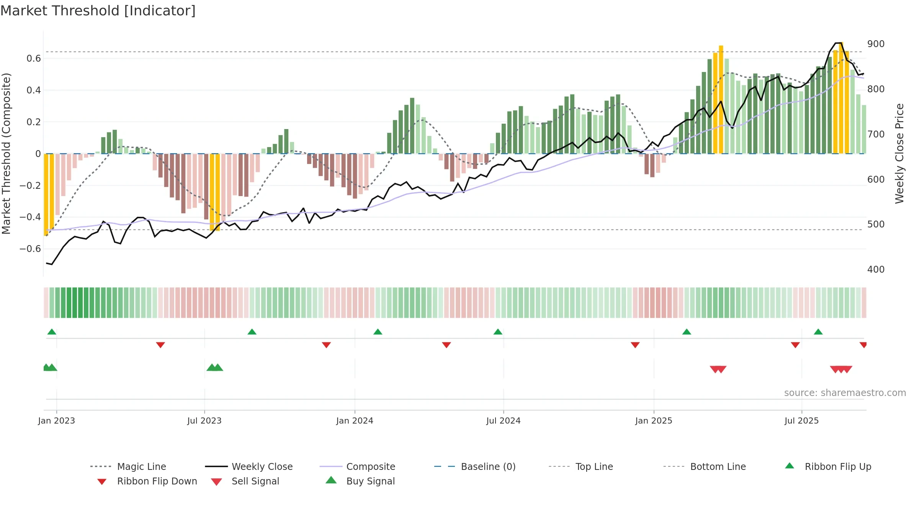
Task: Toggle the Top Line legend entry
Action: (x=581, y=466)
